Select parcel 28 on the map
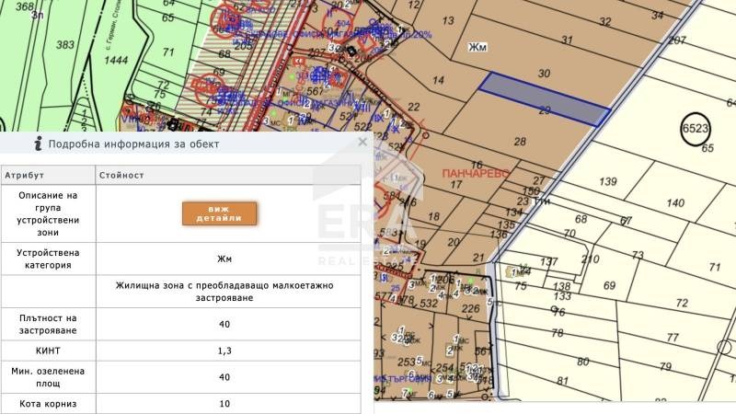Image resolution: width=736 pixels, height=414 pixels. click(x=520, y=141)
